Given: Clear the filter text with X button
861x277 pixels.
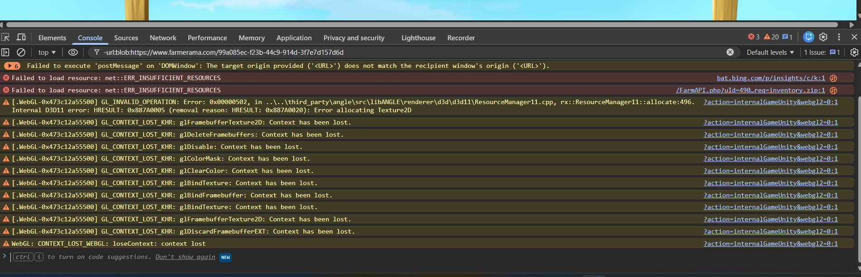Looking at the screenshot, I should [730, 53].
